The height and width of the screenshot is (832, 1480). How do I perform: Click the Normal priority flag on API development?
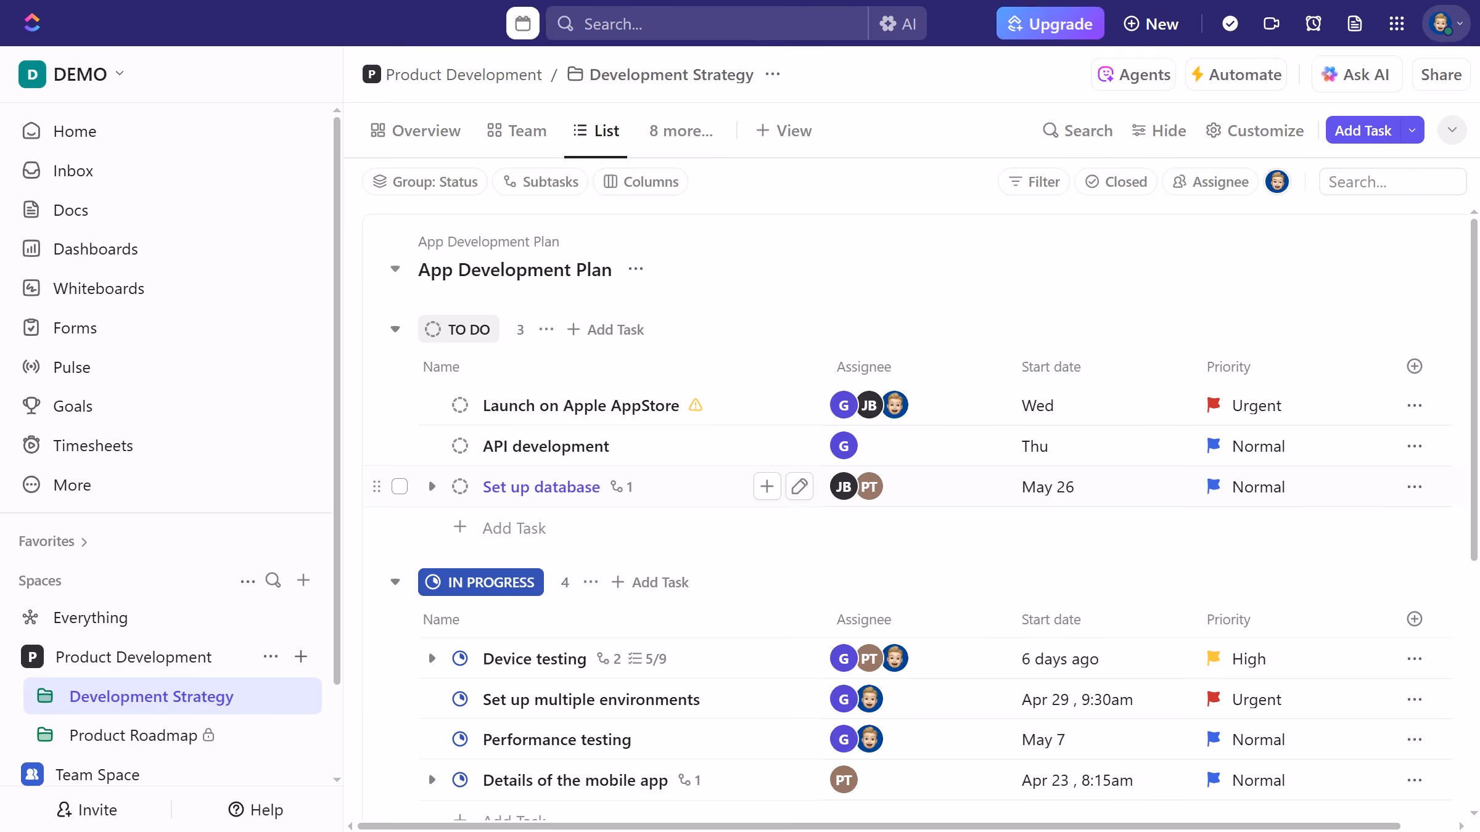1213,446
